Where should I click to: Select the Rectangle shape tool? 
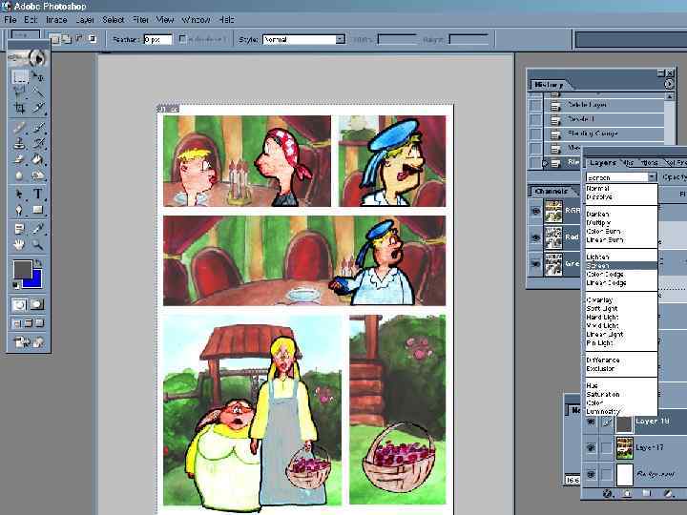[38, 210]
